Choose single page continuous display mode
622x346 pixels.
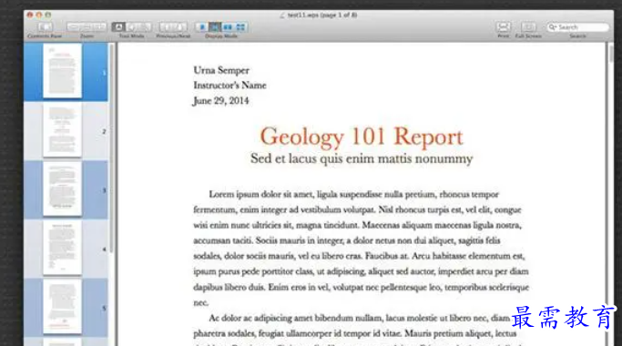click(215, 27)
